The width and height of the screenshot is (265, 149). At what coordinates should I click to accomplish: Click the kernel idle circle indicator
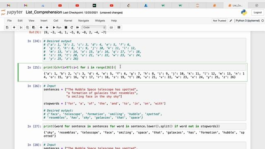263,21
